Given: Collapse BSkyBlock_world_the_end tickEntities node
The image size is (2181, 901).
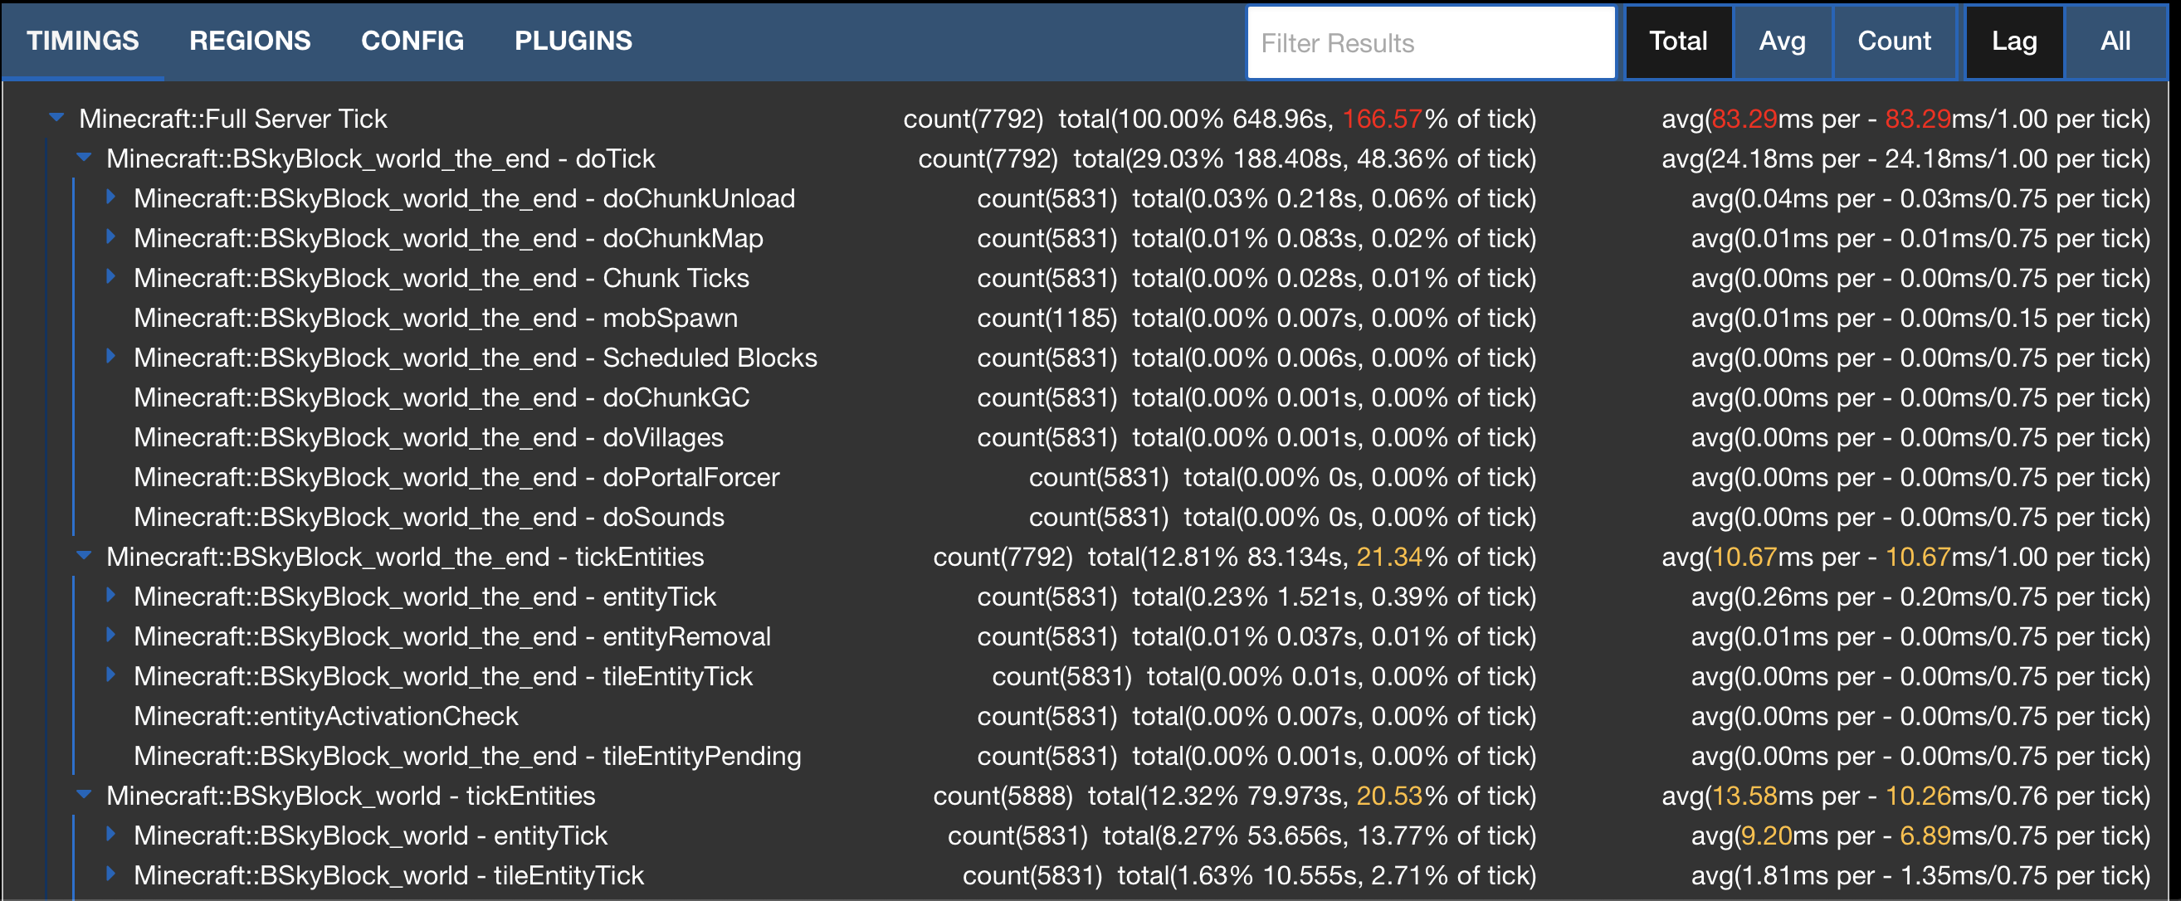Looking at the screenshot, I should [84, 556].
